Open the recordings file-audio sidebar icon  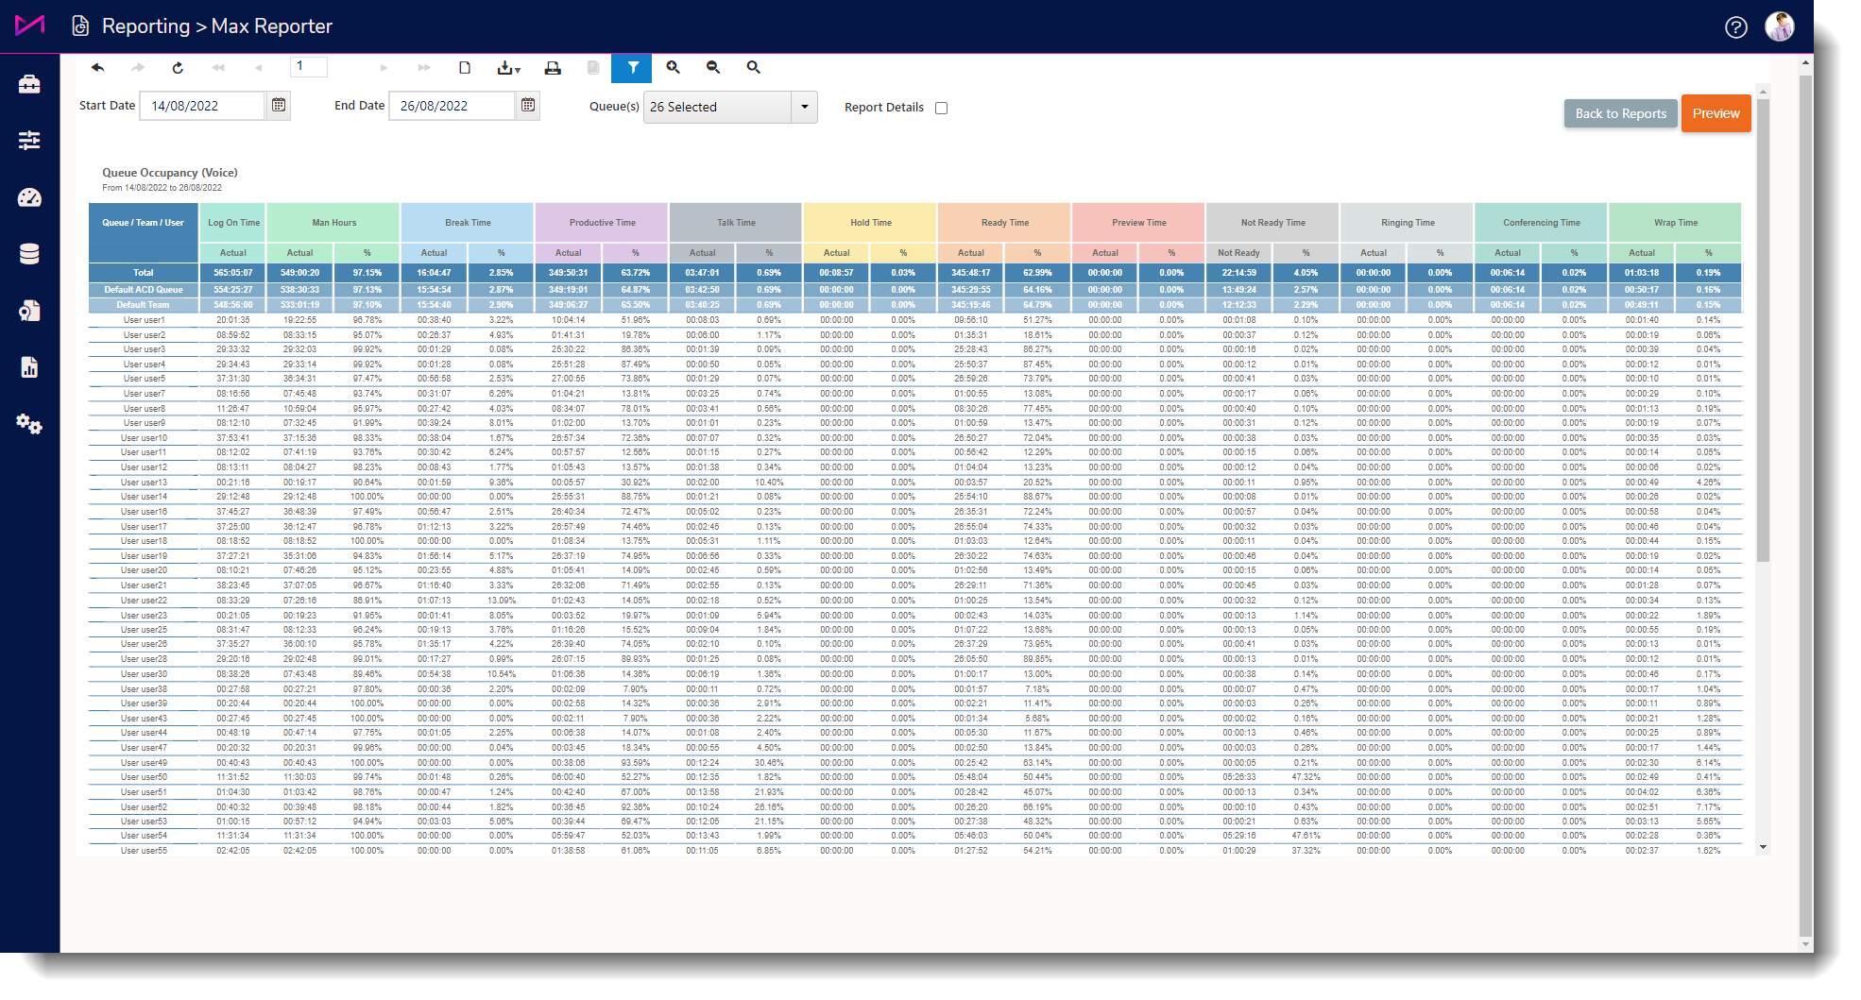(29, 311)
